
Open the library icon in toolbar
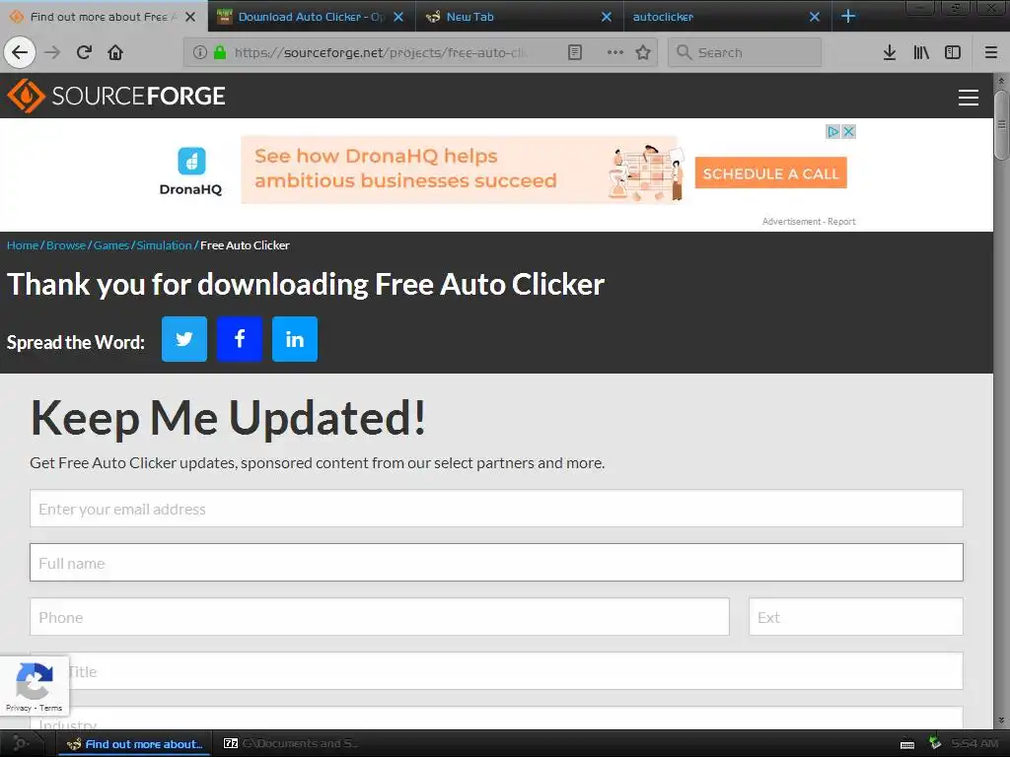tap(921, 52)
